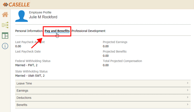Image resolution: width=194 pixels, height=112 pixels.
Task: Open the organization tree icon in sidebar
Action: pyautogui.click(x=5, y=25)
